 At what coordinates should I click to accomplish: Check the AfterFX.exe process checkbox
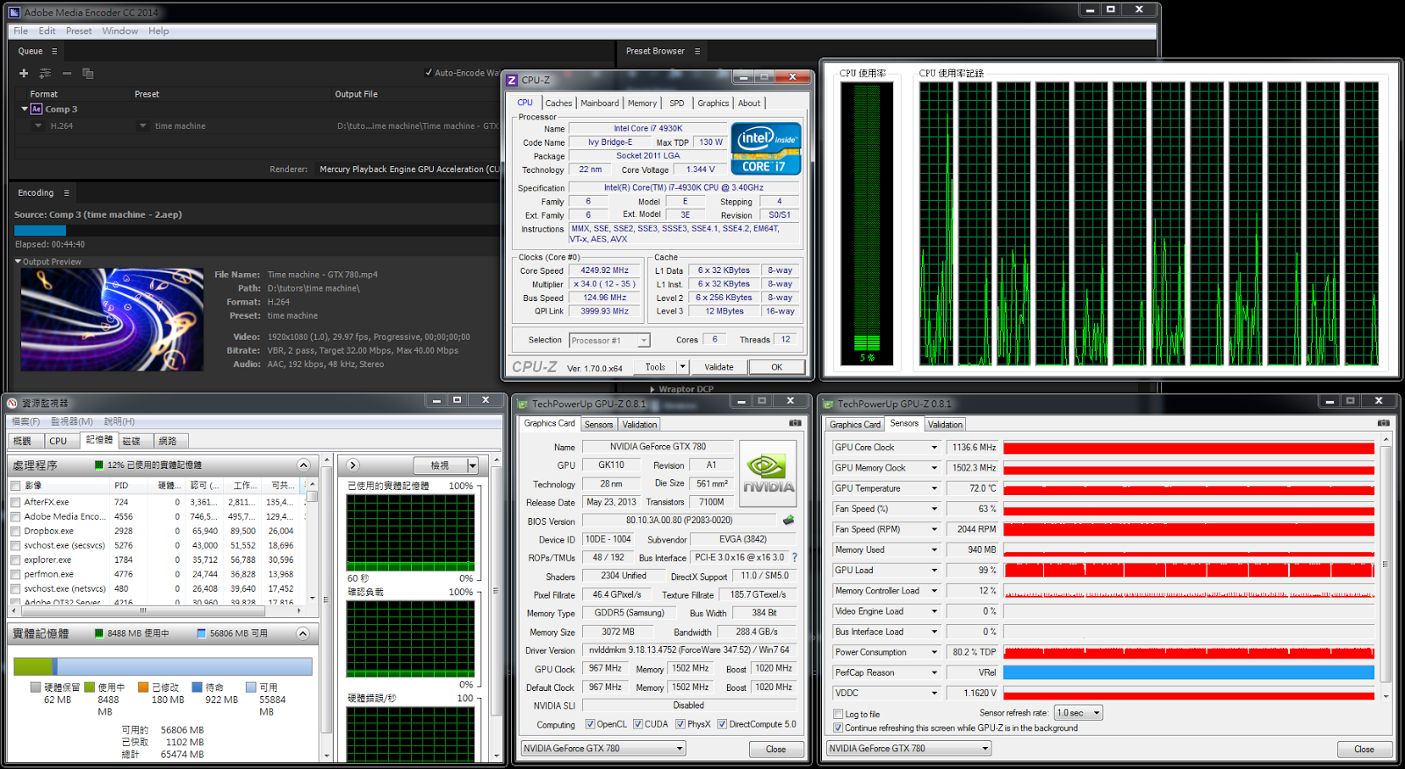click(x=16, y=502)
